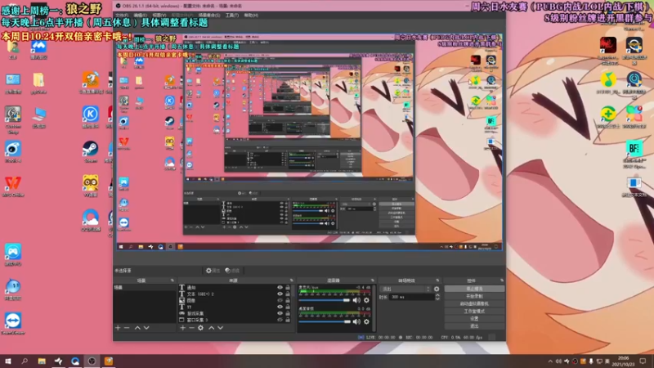Toggle the lock on the 窗口采集 3 source
This screenshot has width=654, height=368.
288,320
